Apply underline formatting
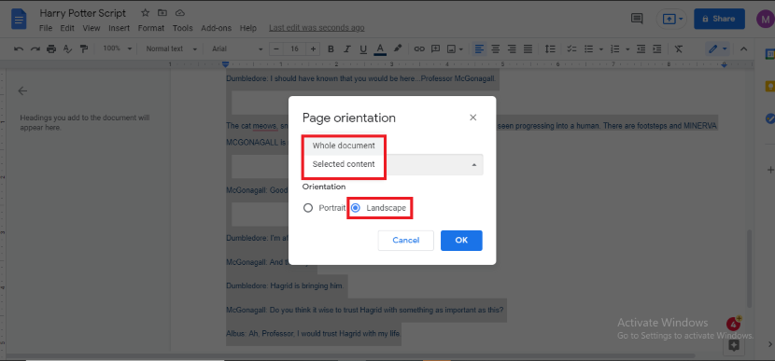 tap(363, 49)
